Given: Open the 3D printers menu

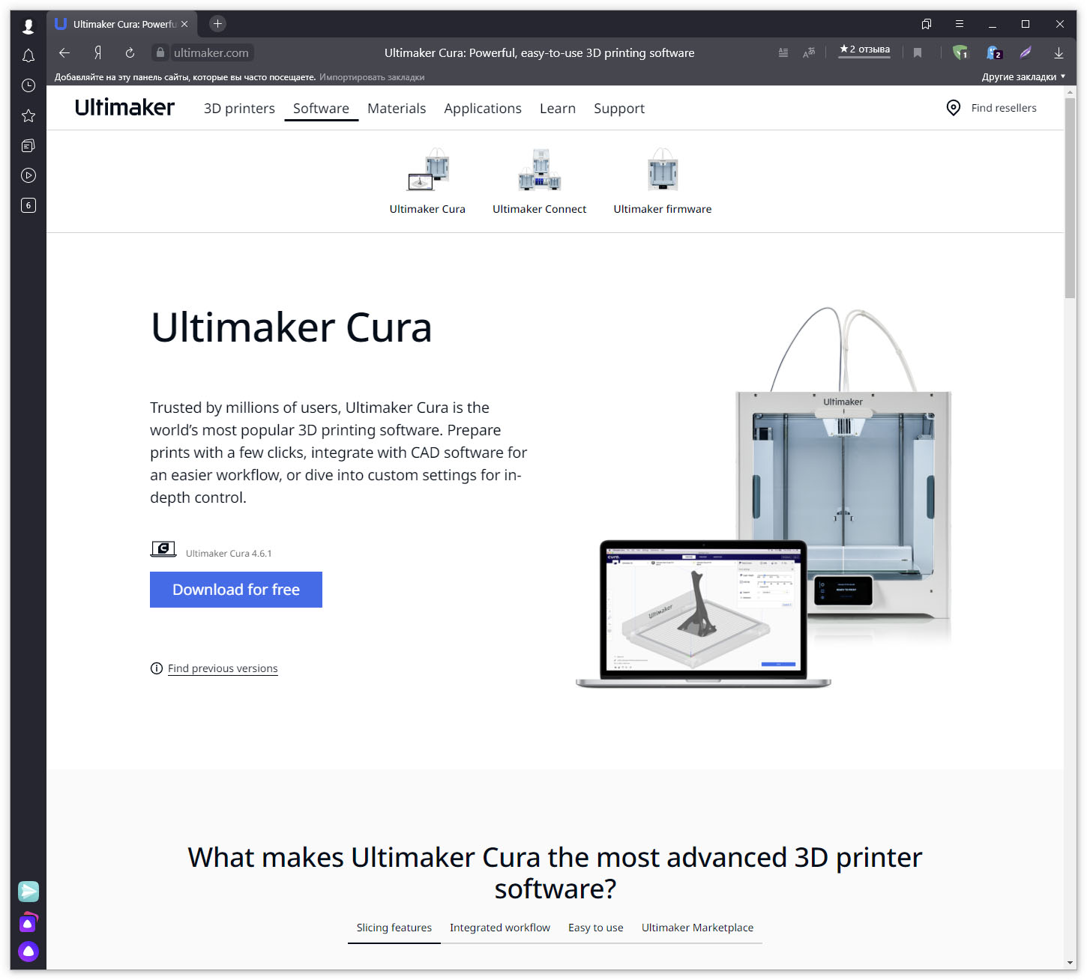Looking at the screenshot, I should [239, 109].
